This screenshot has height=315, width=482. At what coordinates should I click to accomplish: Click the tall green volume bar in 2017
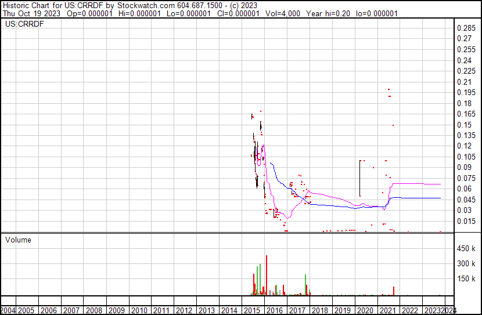pos(305,285)
